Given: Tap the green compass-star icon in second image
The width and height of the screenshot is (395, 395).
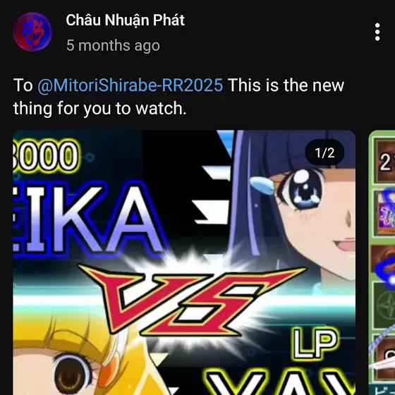Looking at the screenshot, I should click(x=384, y=305).
